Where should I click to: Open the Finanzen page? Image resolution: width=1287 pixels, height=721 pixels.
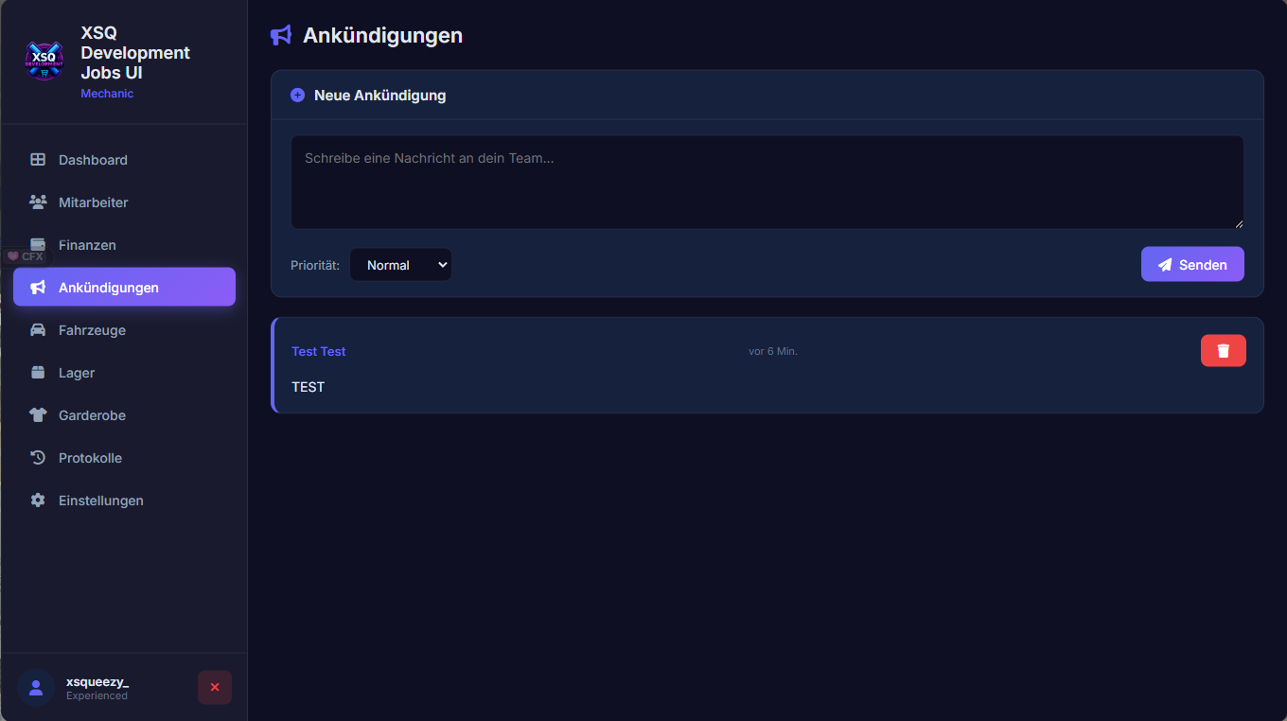(x=124, y=245)
